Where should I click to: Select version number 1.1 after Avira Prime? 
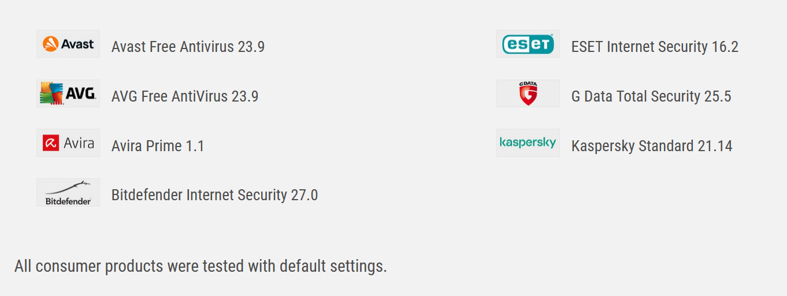click(195, 145)
